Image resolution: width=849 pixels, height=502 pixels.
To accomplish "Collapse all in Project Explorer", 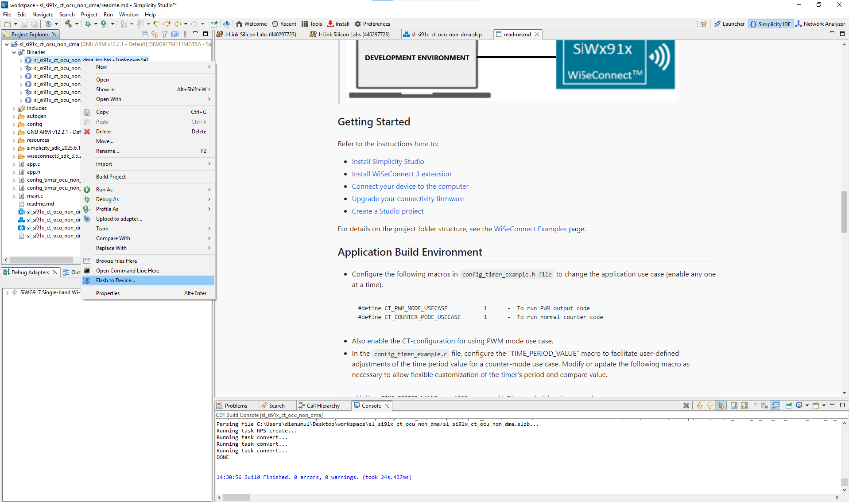I will click(144, 34).
